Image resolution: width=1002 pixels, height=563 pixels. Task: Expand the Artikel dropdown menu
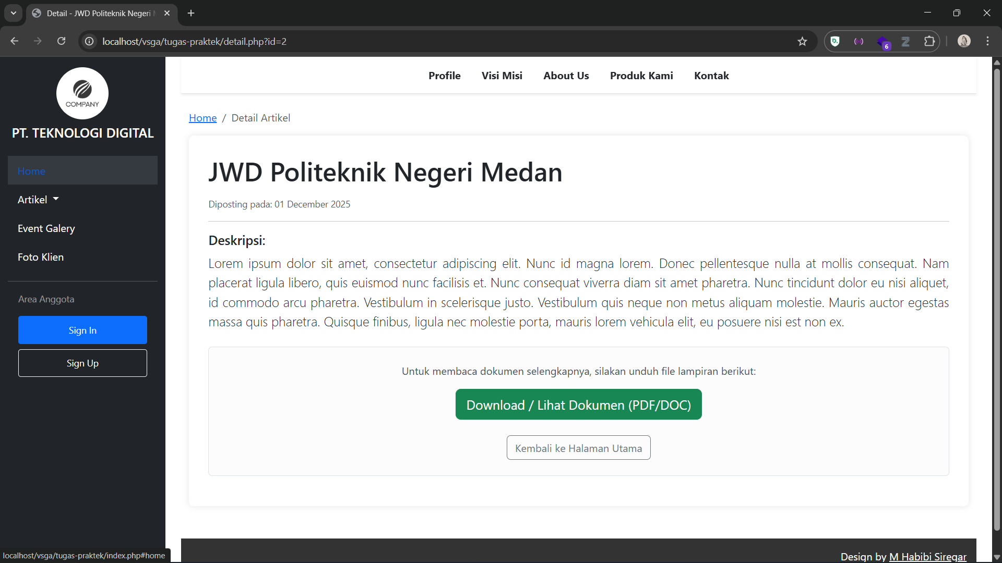(x=38, y=200)
